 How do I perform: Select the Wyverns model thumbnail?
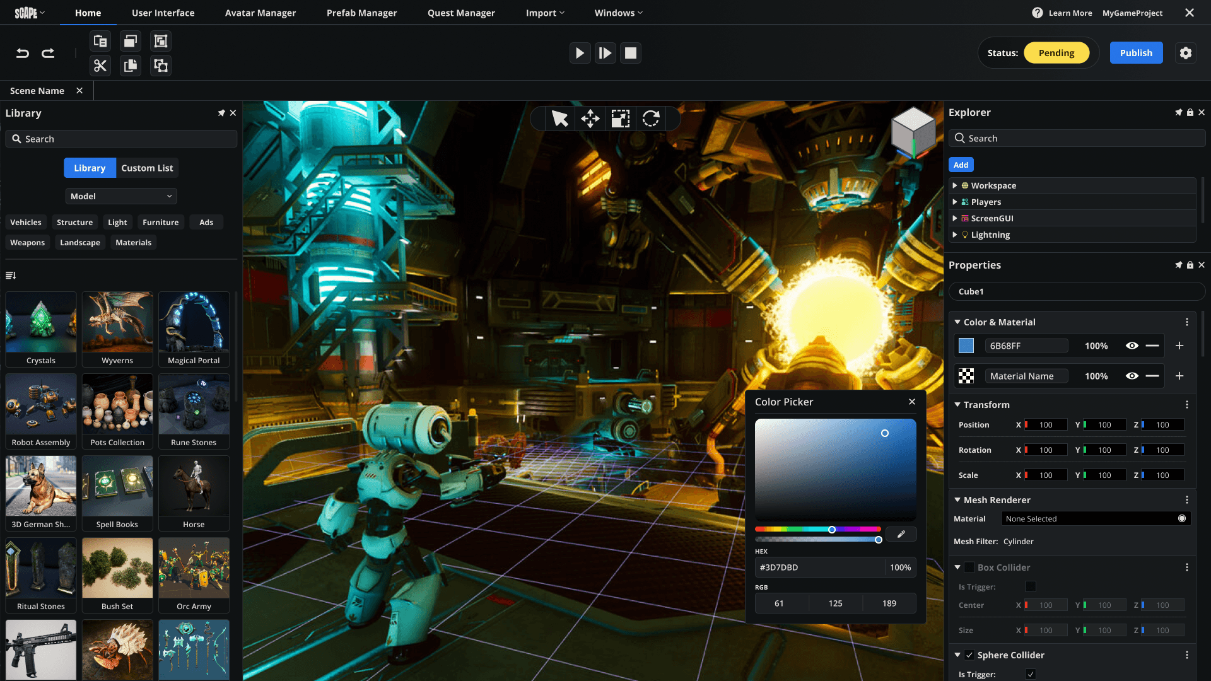tap(117, 328)
